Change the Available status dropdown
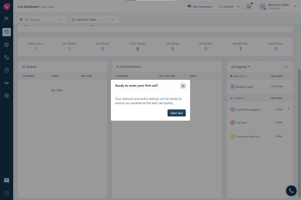 [x=230, y=7]
